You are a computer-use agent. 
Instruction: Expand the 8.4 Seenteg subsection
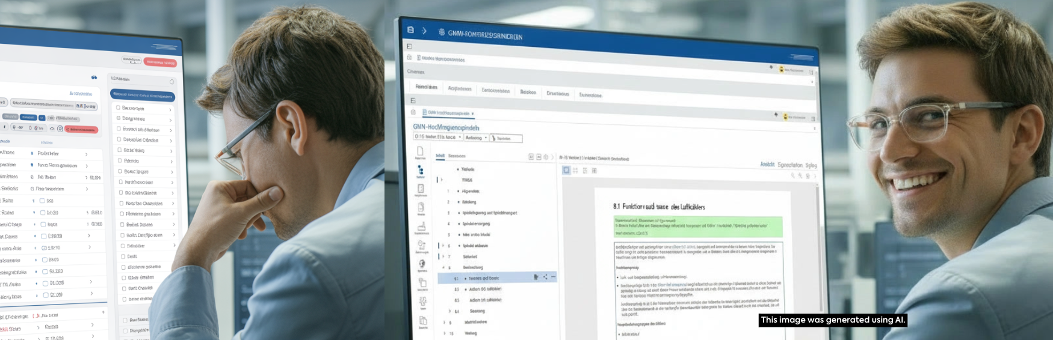(x=449, y=311)
